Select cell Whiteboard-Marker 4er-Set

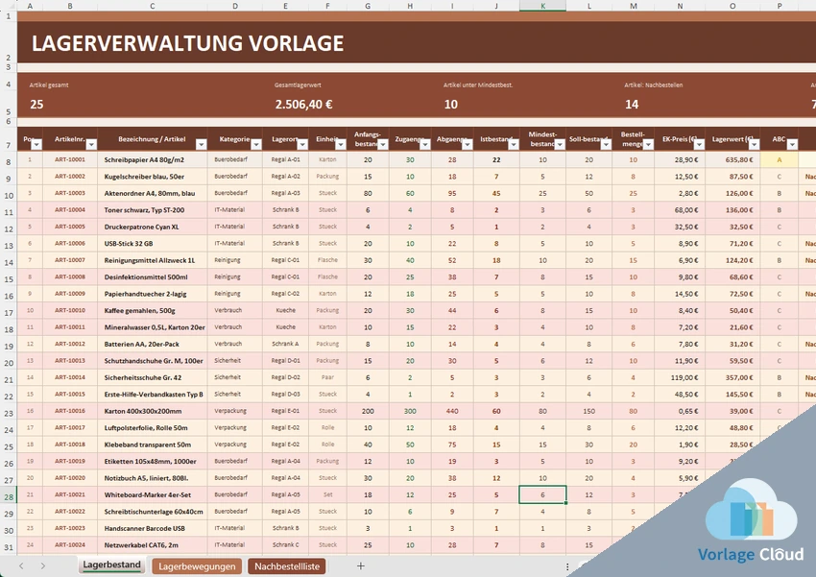click(153, 494)
